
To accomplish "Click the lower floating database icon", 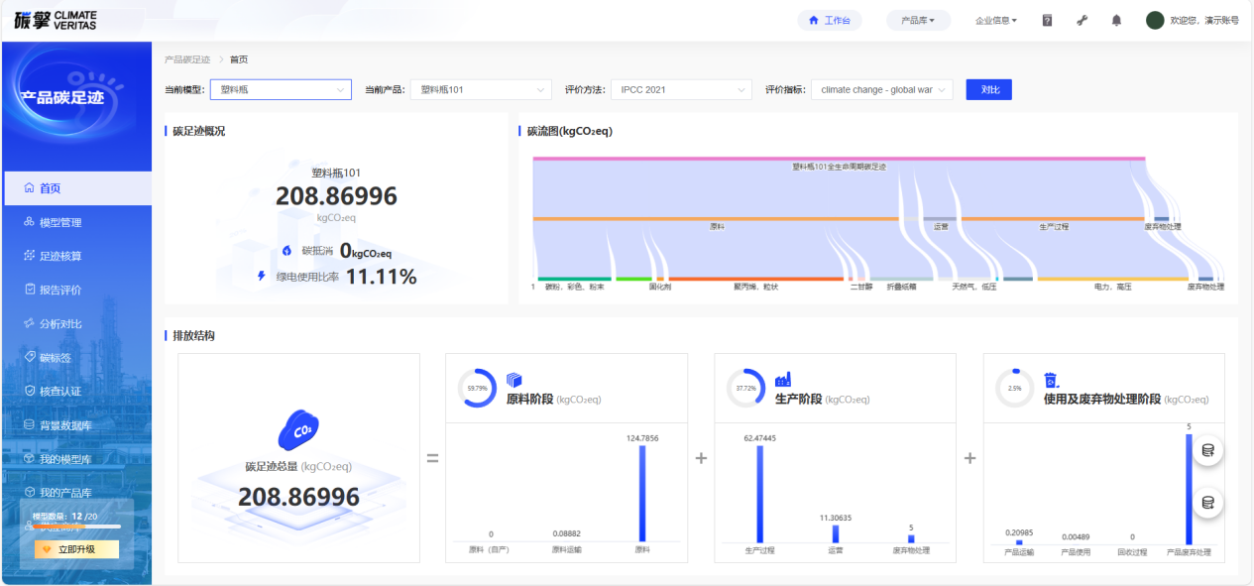I will coord(1207,503).
